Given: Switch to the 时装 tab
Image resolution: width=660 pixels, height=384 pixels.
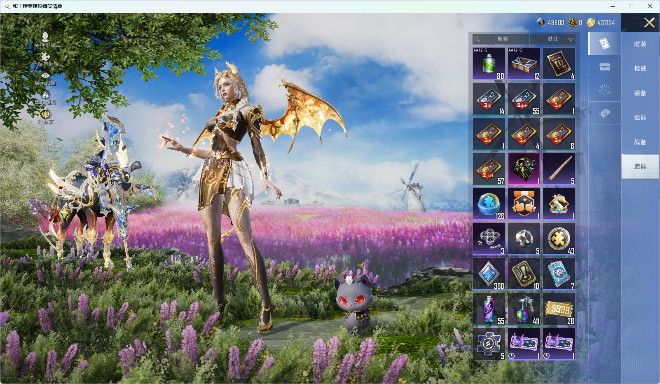Looking at the screenshot, I should (x=640, y=44).
